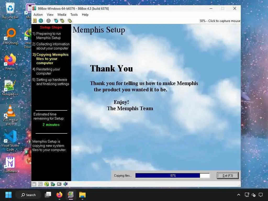This screenshot has width=268, height=201.
Task: Click the 'Memphis Setup' heading
Action: click(x=99, y=30)
